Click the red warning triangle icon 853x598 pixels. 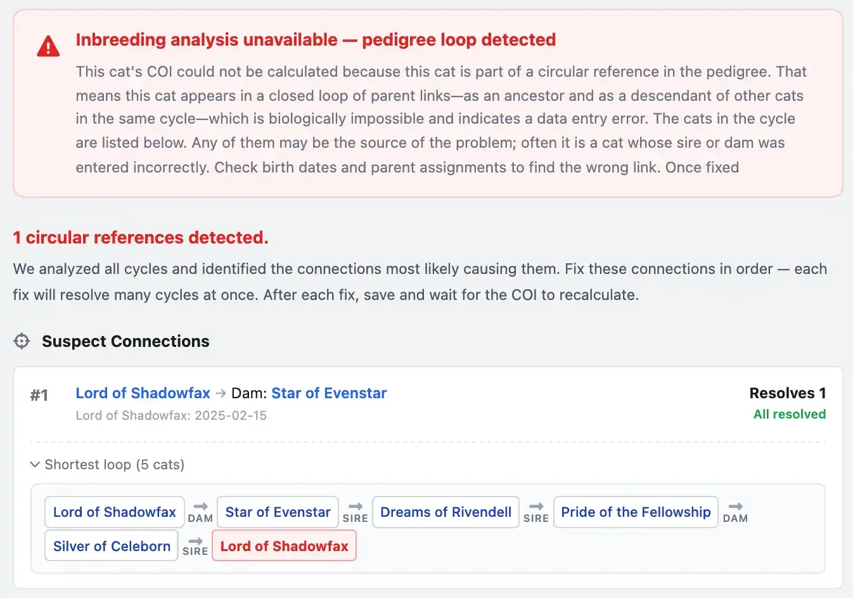48,44
